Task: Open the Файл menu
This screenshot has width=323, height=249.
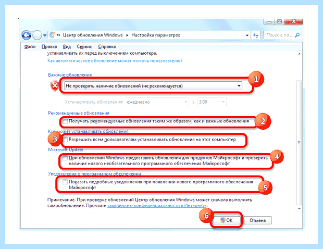Action: coord(30,46)
